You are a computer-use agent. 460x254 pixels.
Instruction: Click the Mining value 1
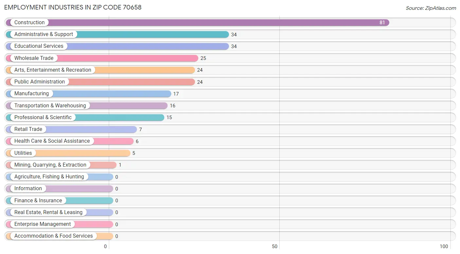tap(120, 165)
